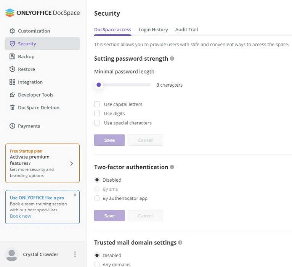Screen dimensions: 292x267
Task: Open the Integration section
Action: point(42,82)
